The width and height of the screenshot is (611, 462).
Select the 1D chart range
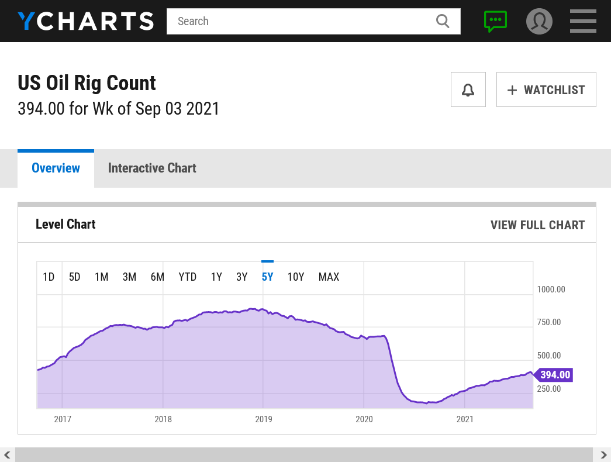coord(49,277)
